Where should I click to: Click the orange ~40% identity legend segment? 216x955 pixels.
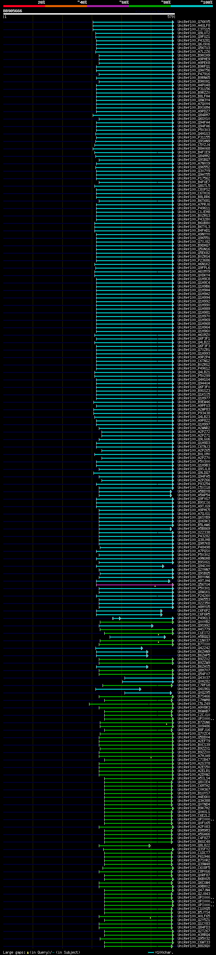66,6
